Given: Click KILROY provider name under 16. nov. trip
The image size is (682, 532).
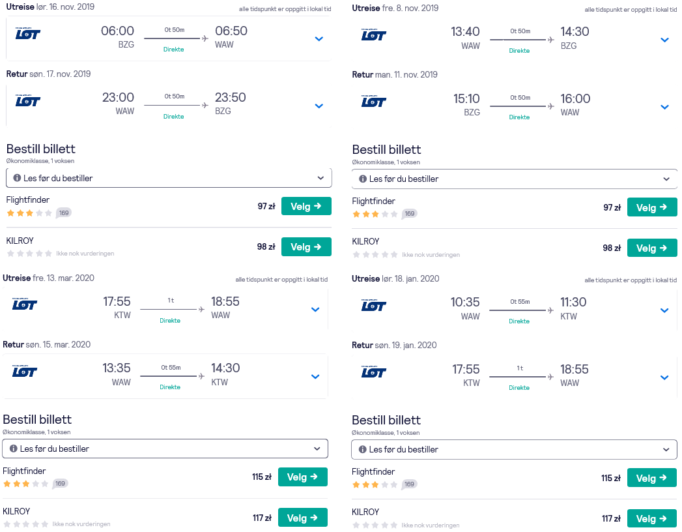Looking at the screenshot, I should point(20,241).
